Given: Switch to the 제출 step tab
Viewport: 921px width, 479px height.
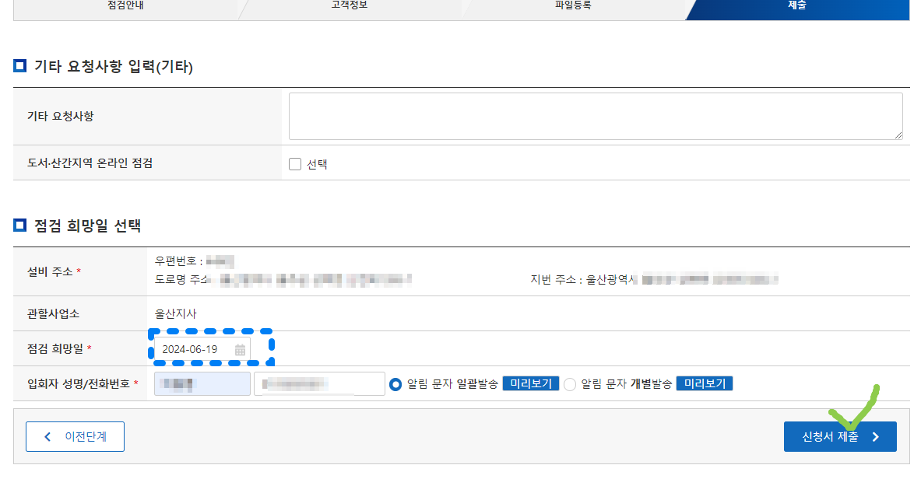Looking at the screenshot, I should (x=797, y=7).
